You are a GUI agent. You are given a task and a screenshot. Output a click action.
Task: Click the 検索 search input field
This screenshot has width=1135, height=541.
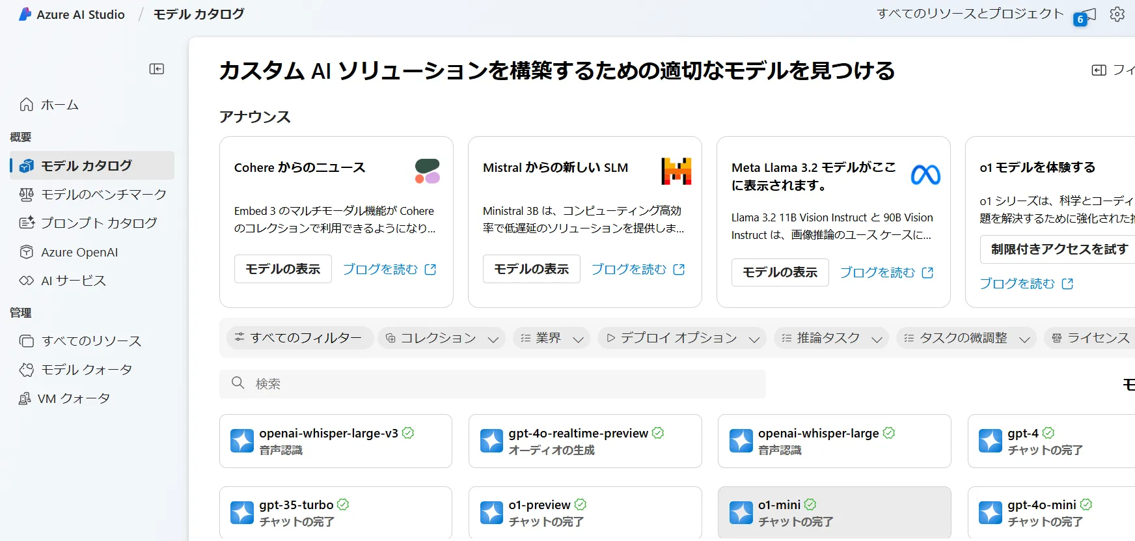493,383
